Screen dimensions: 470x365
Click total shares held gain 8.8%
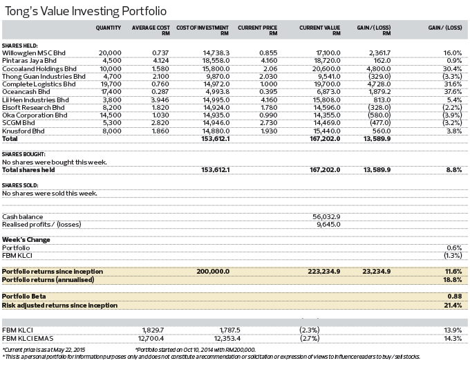[x=454, y=170]
